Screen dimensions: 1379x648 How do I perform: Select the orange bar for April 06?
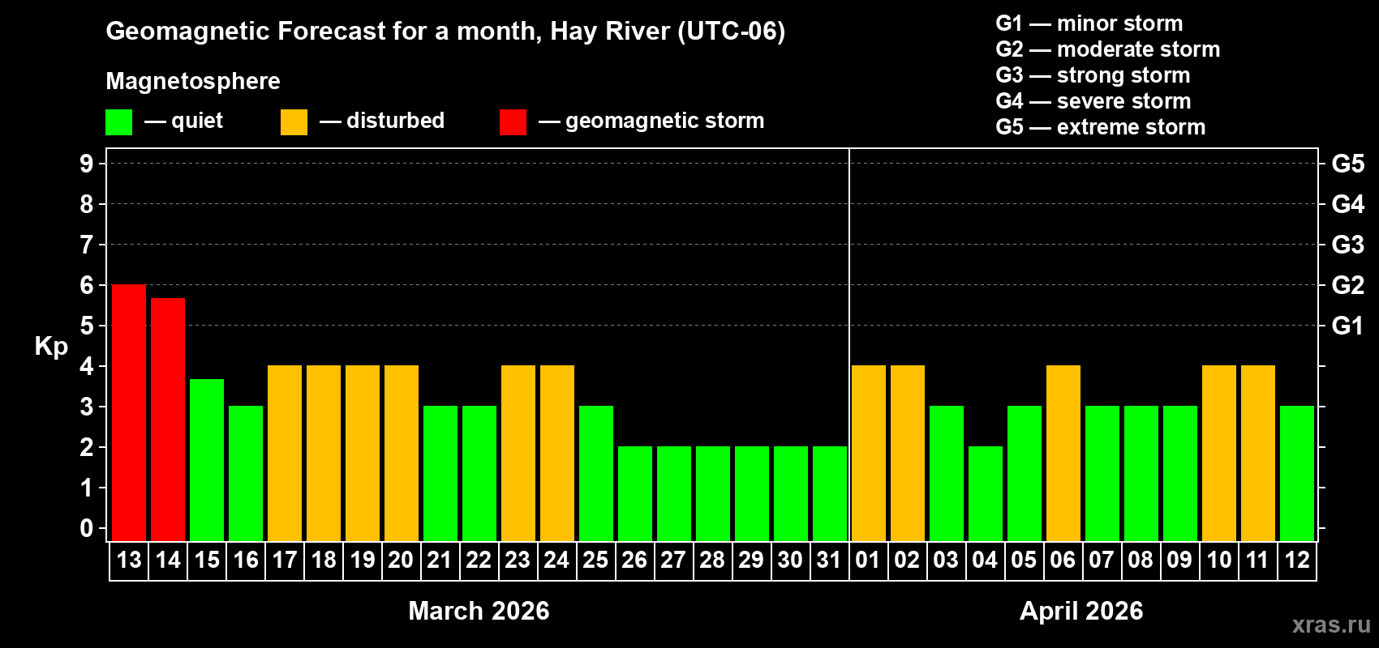pos(1063,454)
